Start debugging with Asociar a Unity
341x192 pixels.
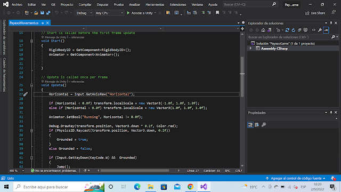(140, 13)
